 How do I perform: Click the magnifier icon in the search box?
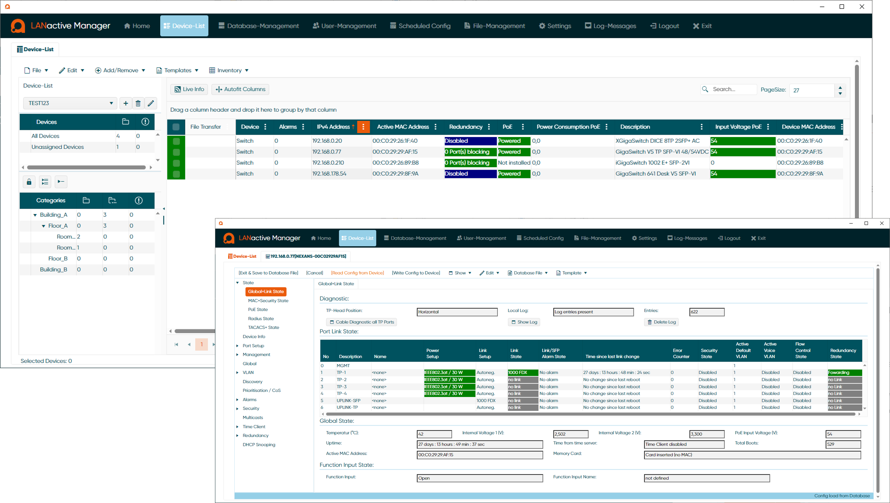click(705, 89)
